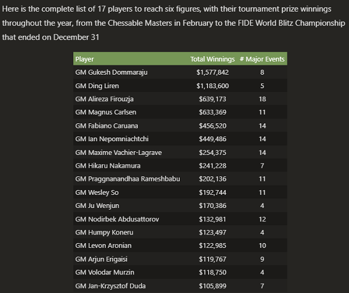Click GM Magnus Carlsen's name
This screenshot has width=349, height=293.
pos(106,112)
